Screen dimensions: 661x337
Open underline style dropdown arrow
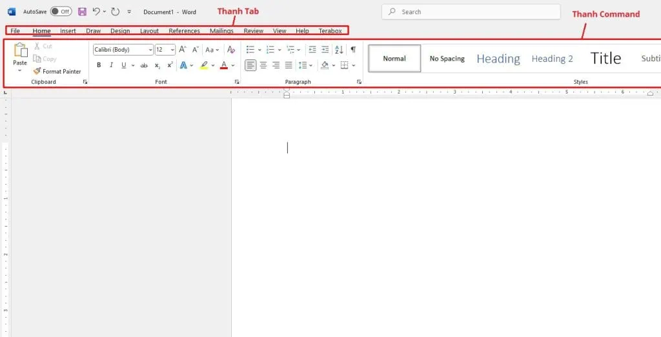coord(133,65)
